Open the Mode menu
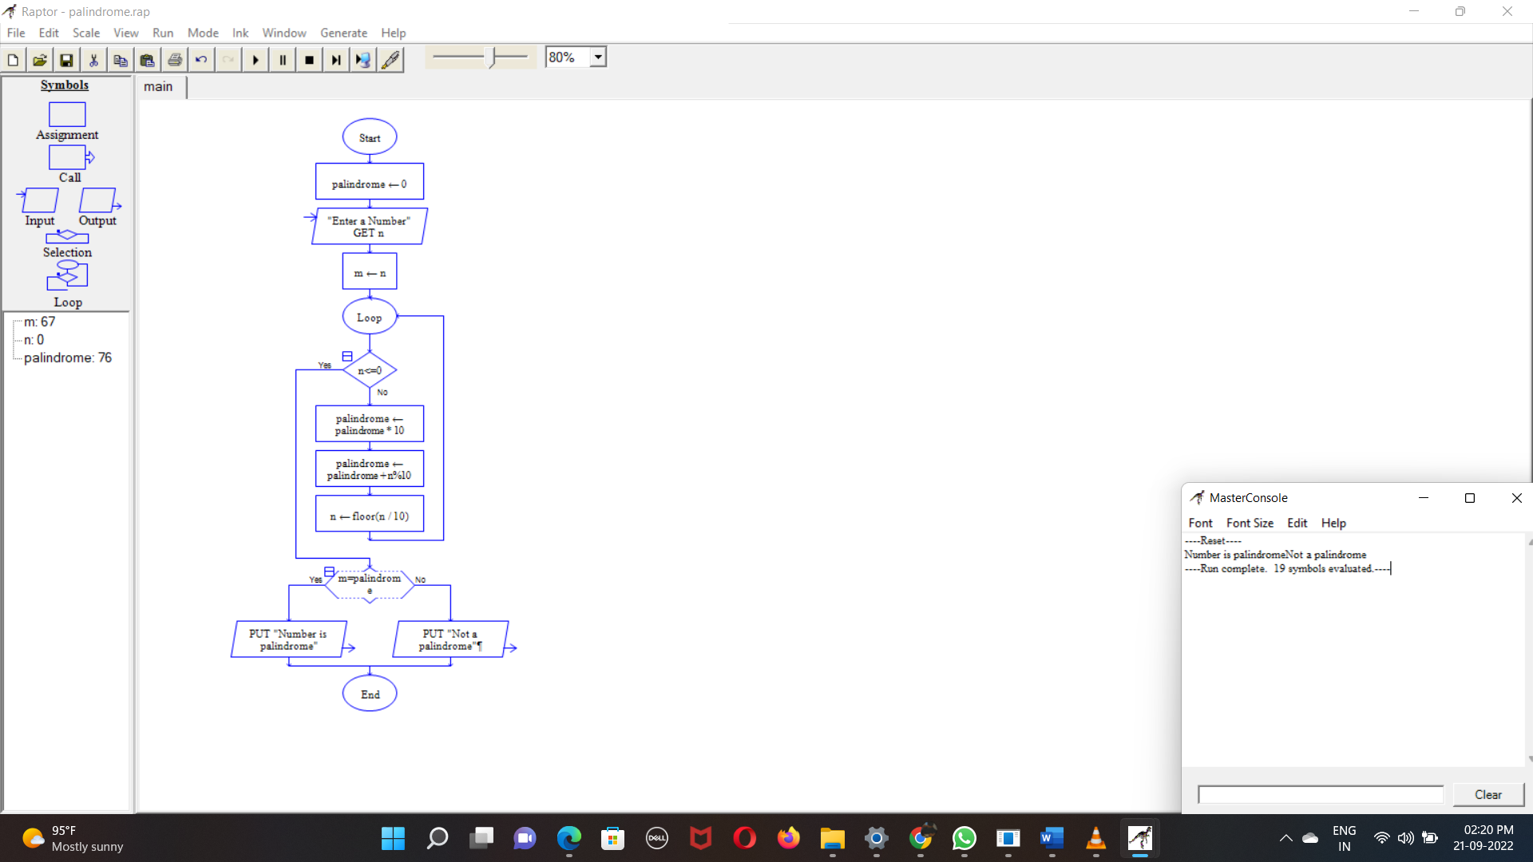 point(203,33)
